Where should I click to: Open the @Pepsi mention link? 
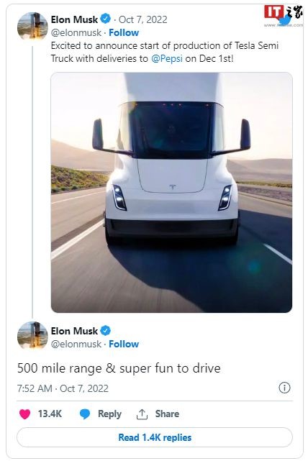tap(167, 58)
